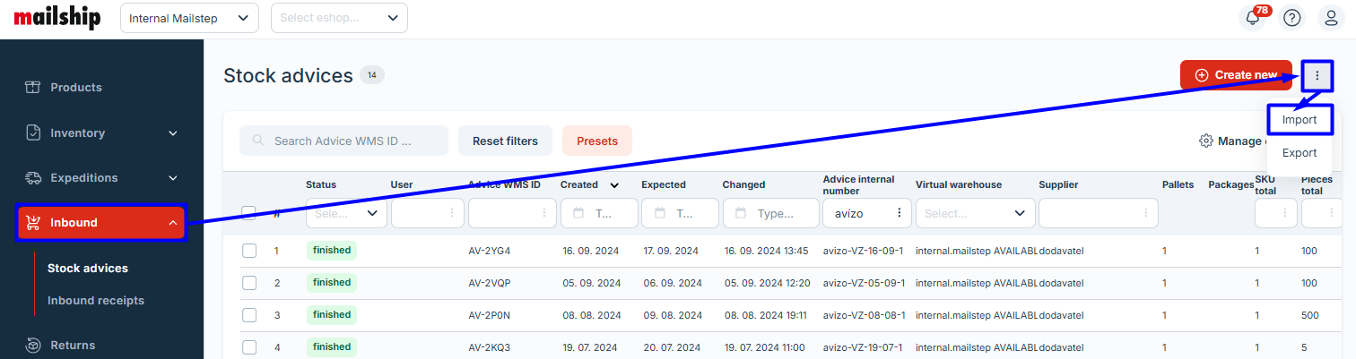1356x359 pixels.
Task: Select Import from the dropdown menu
Action: 1299,119
